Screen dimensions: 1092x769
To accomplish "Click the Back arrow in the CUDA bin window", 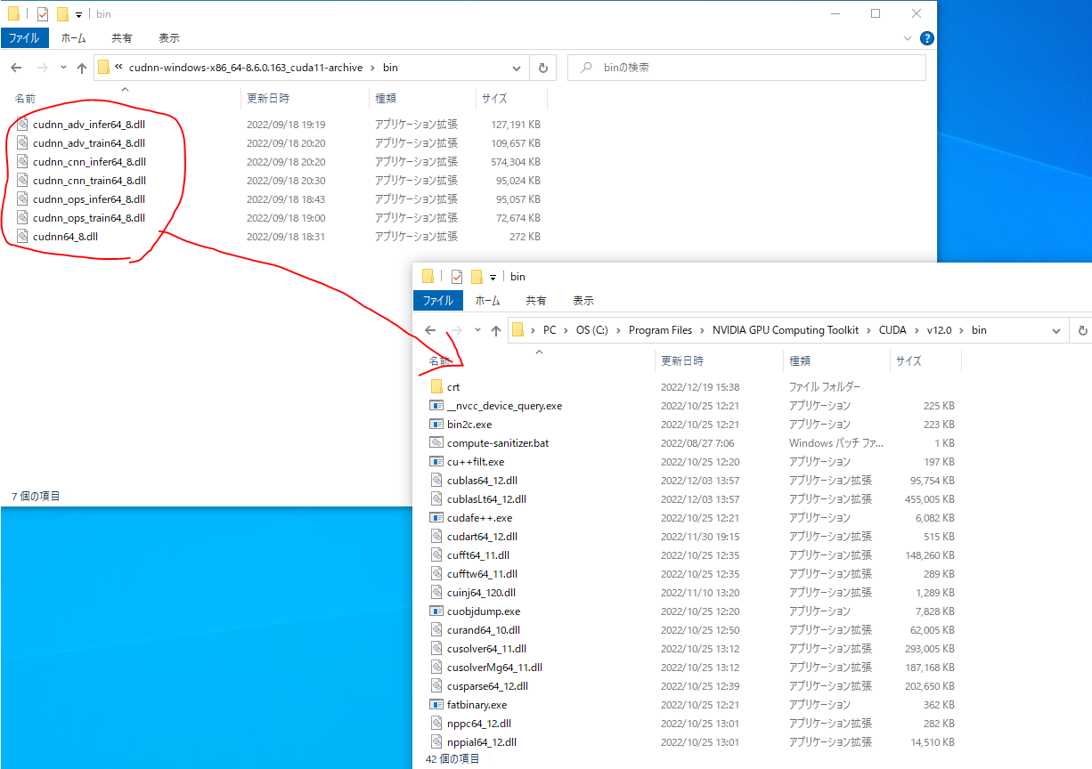I will click(429, 329).
